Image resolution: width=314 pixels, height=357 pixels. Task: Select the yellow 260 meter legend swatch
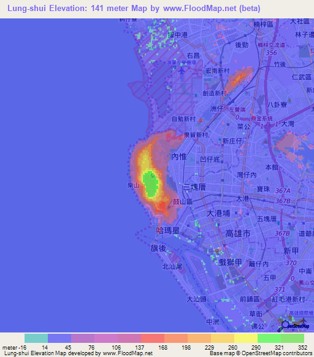246,338
